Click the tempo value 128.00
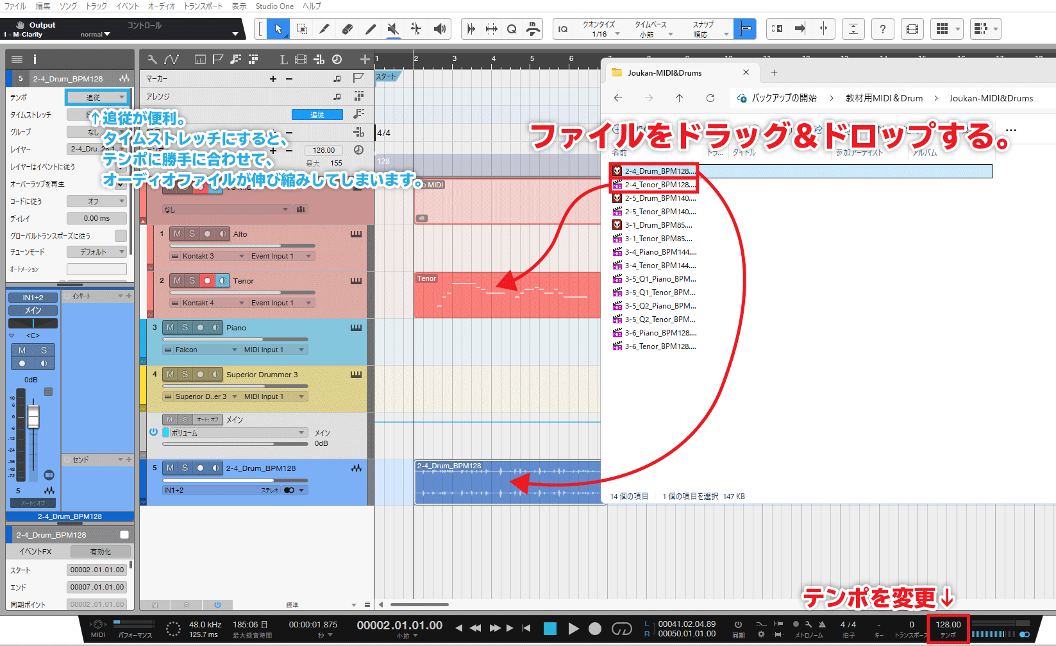The width and height of the screenshot is (1056, 646). pyautogui.click(x=948, y=624)
